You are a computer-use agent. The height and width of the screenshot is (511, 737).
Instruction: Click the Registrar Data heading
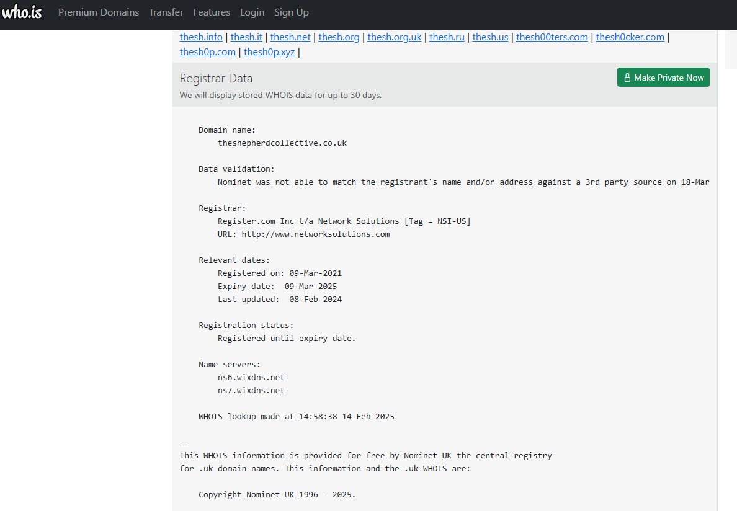click(216, 78)
